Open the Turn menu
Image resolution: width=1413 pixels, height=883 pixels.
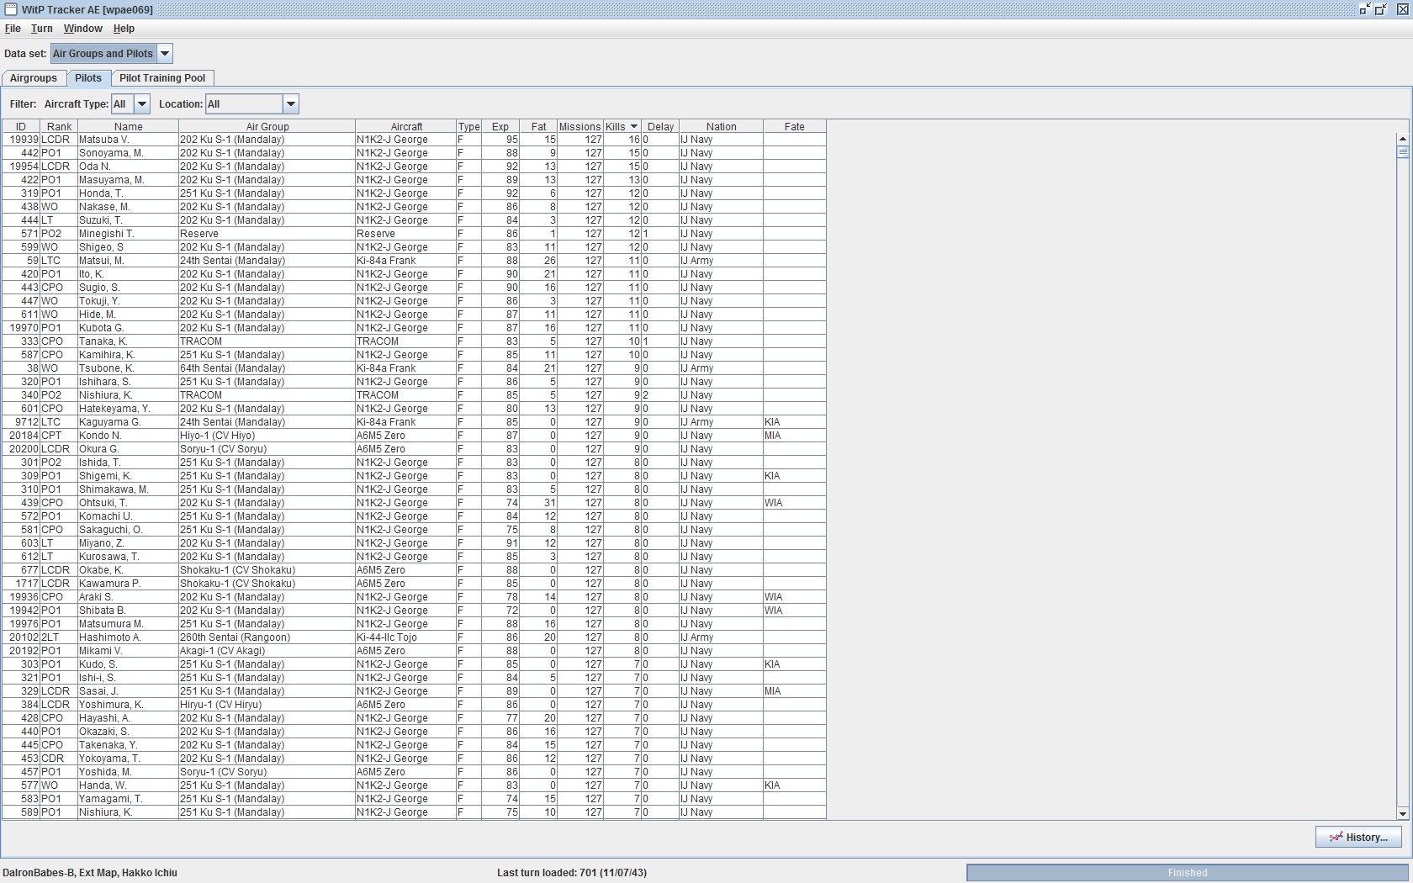pyautogui.click(x=42, y=29)
